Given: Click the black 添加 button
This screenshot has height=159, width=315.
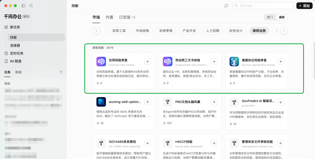Looking at the screenshot, I should [304, 6].
